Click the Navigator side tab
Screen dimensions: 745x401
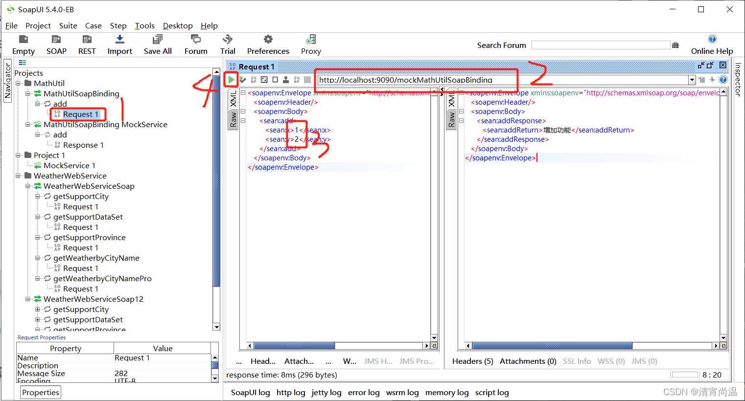pos(7,81)
